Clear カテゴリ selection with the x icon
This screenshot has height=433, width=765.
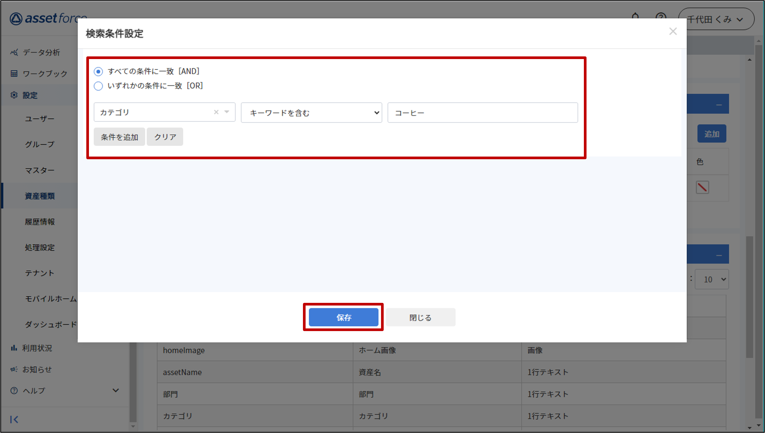point(216,112)
